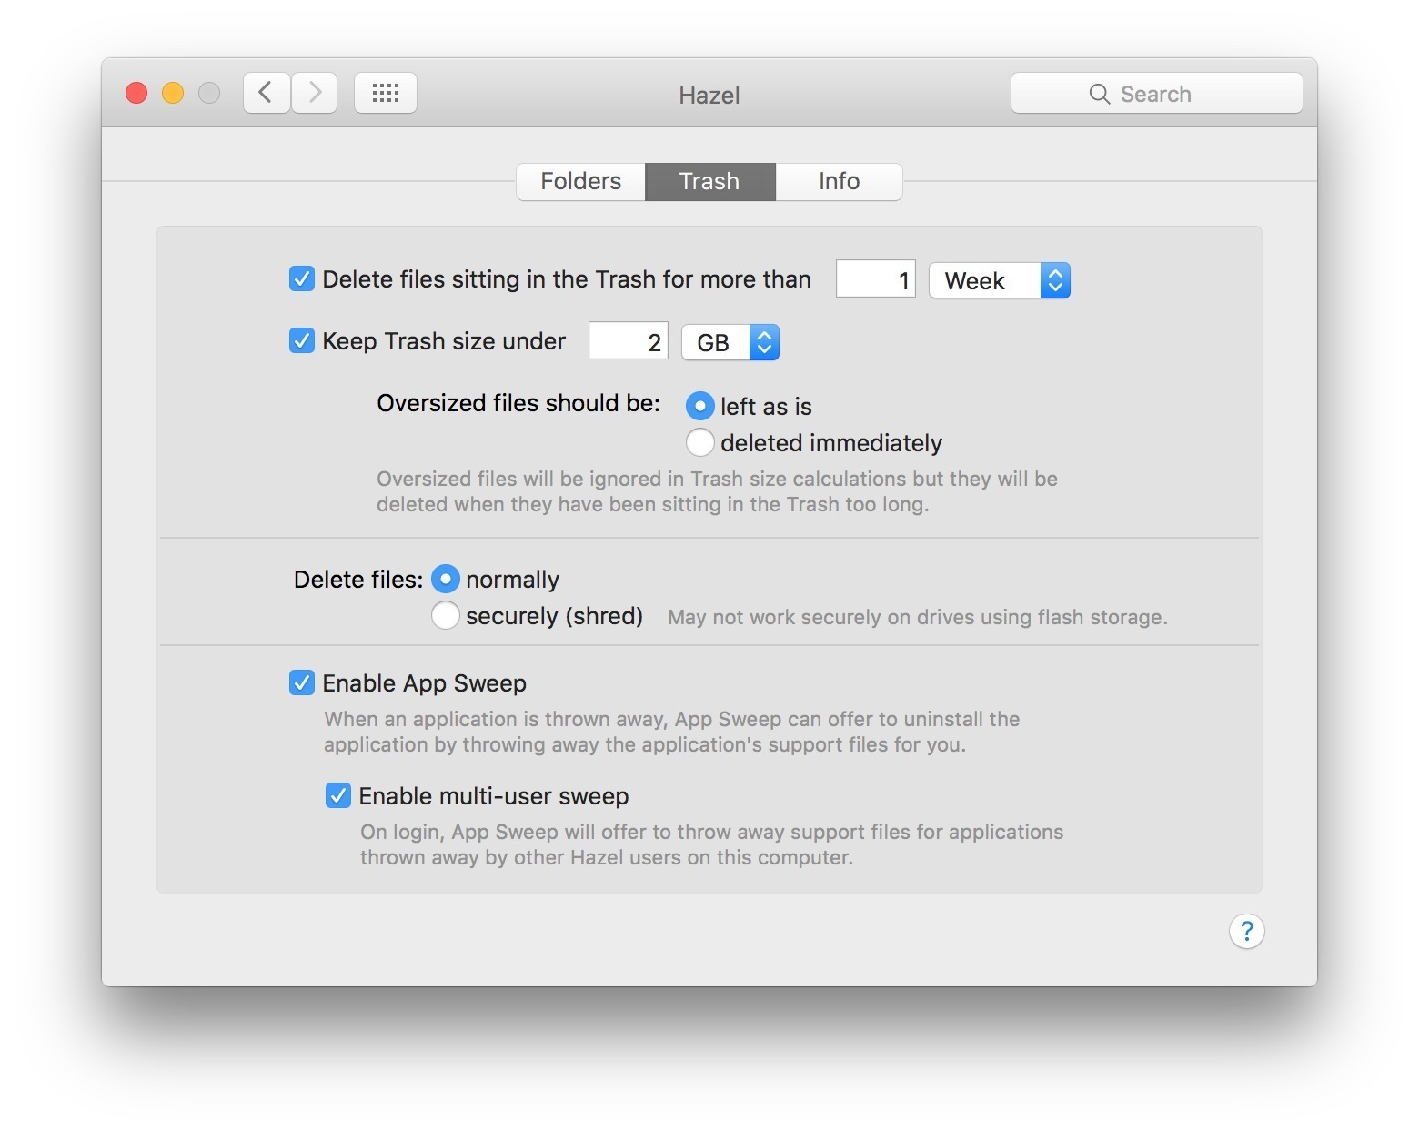The image size is (1419, 1132).
Task: Click the App Sweep description text
Action: pos(672,732)
